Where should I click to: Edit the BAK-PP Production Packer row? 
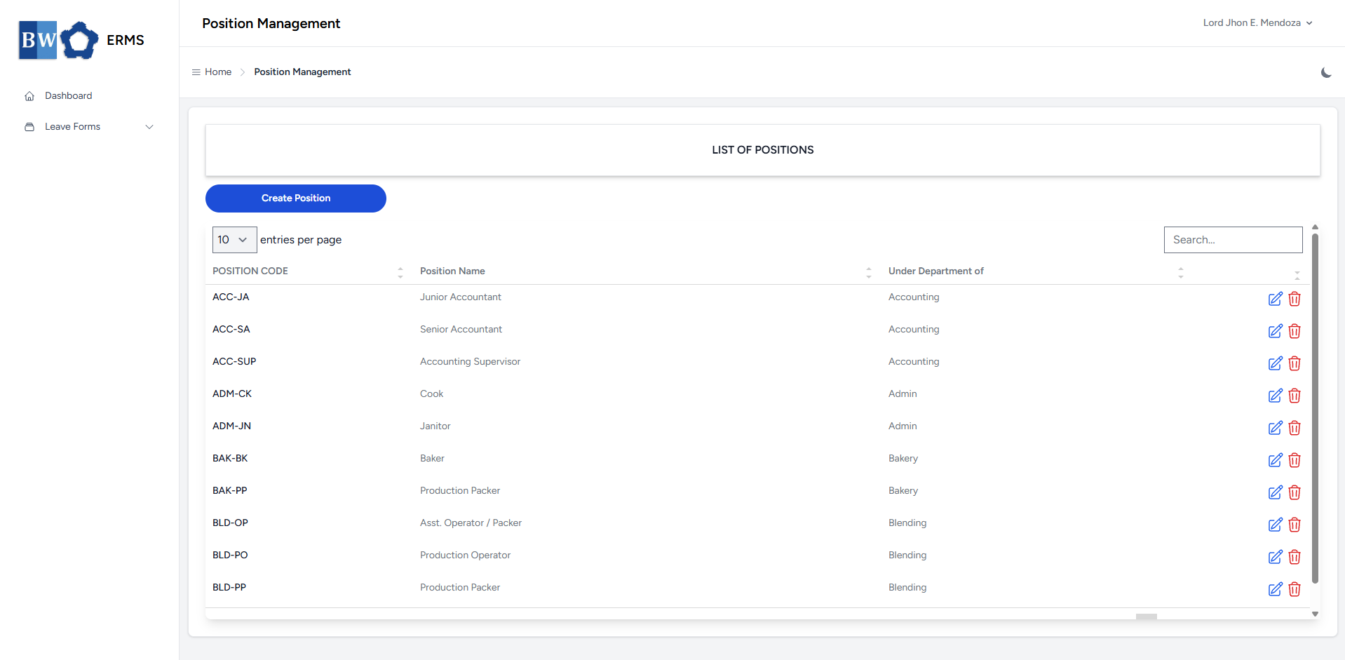[1275, 492]
